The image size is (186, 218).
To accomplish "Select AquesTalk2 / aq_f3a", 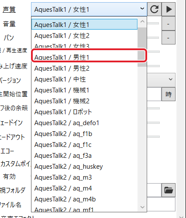I will (x=84, y=156).
